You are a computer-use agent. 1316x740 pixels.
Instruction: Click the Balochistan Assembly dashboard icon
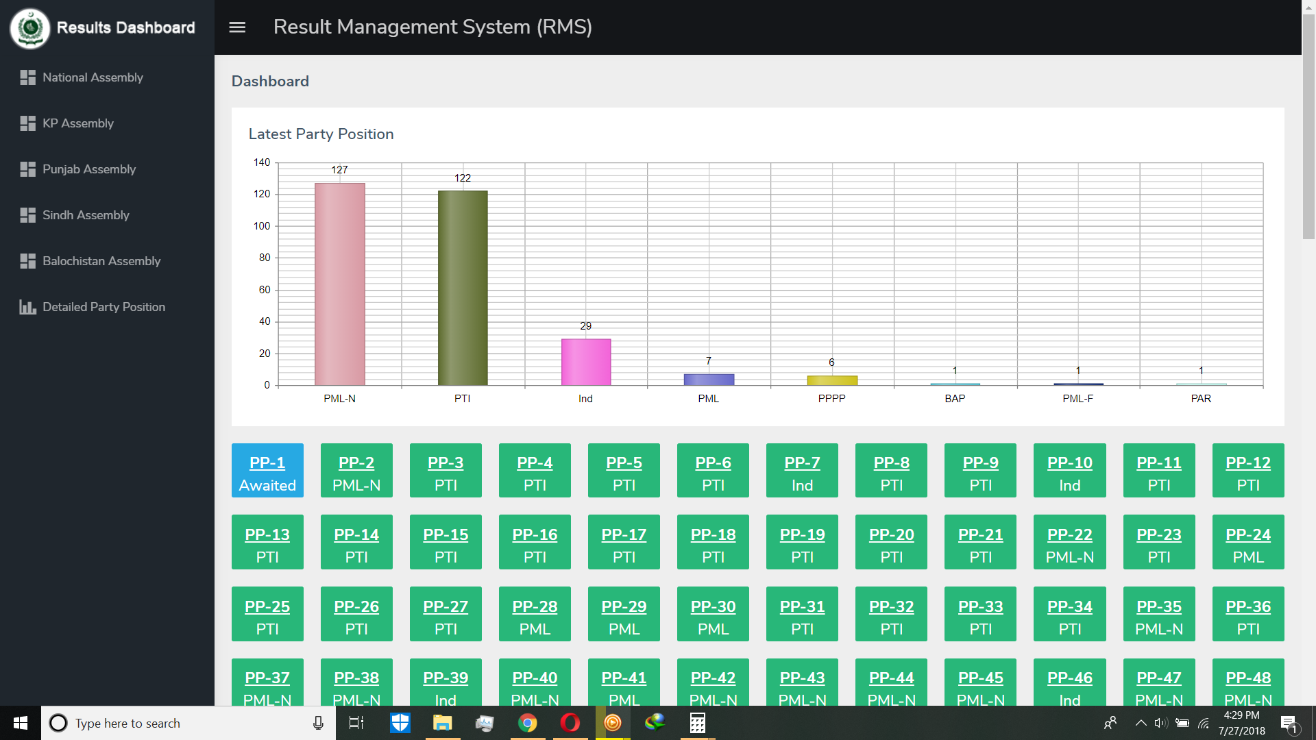(27, 261)
